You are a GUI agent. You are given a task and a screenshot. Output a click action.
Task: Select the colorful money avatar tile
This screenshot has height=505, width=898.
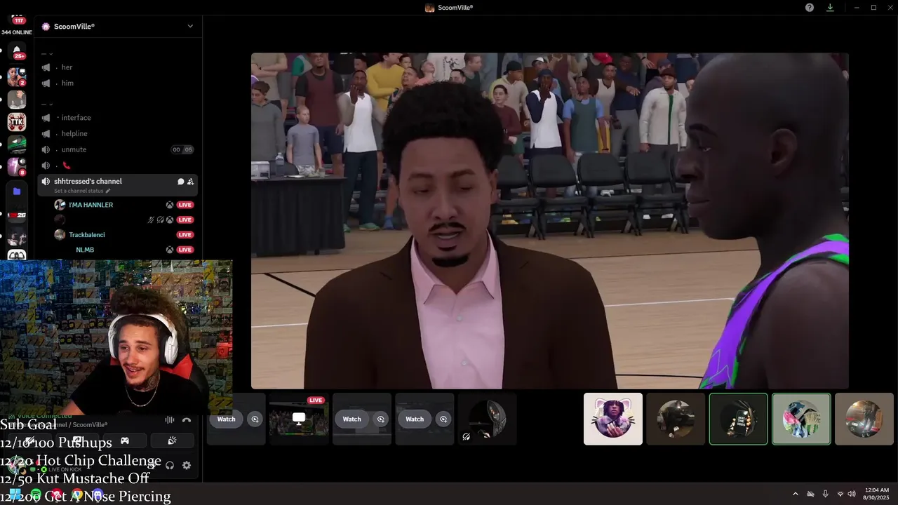pos(801,419)
